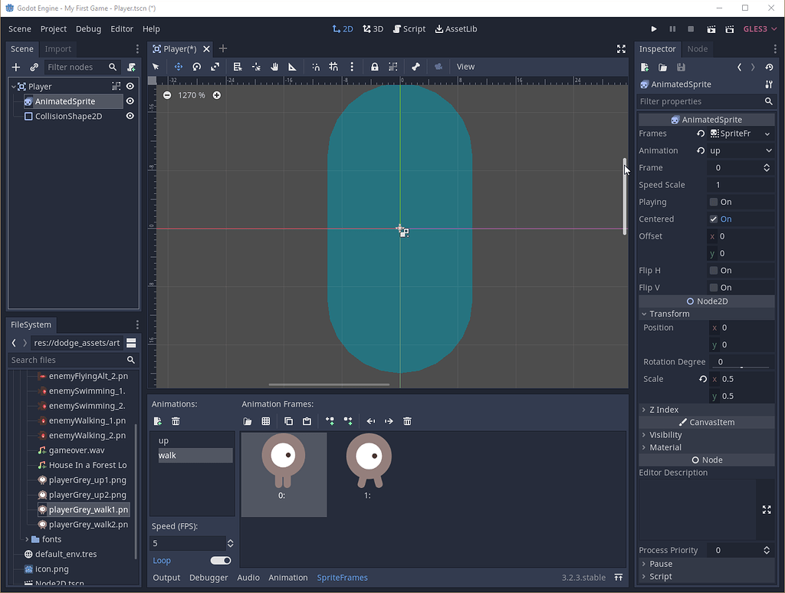
Task: Select the Scale tool
Action: coord(216,67)
